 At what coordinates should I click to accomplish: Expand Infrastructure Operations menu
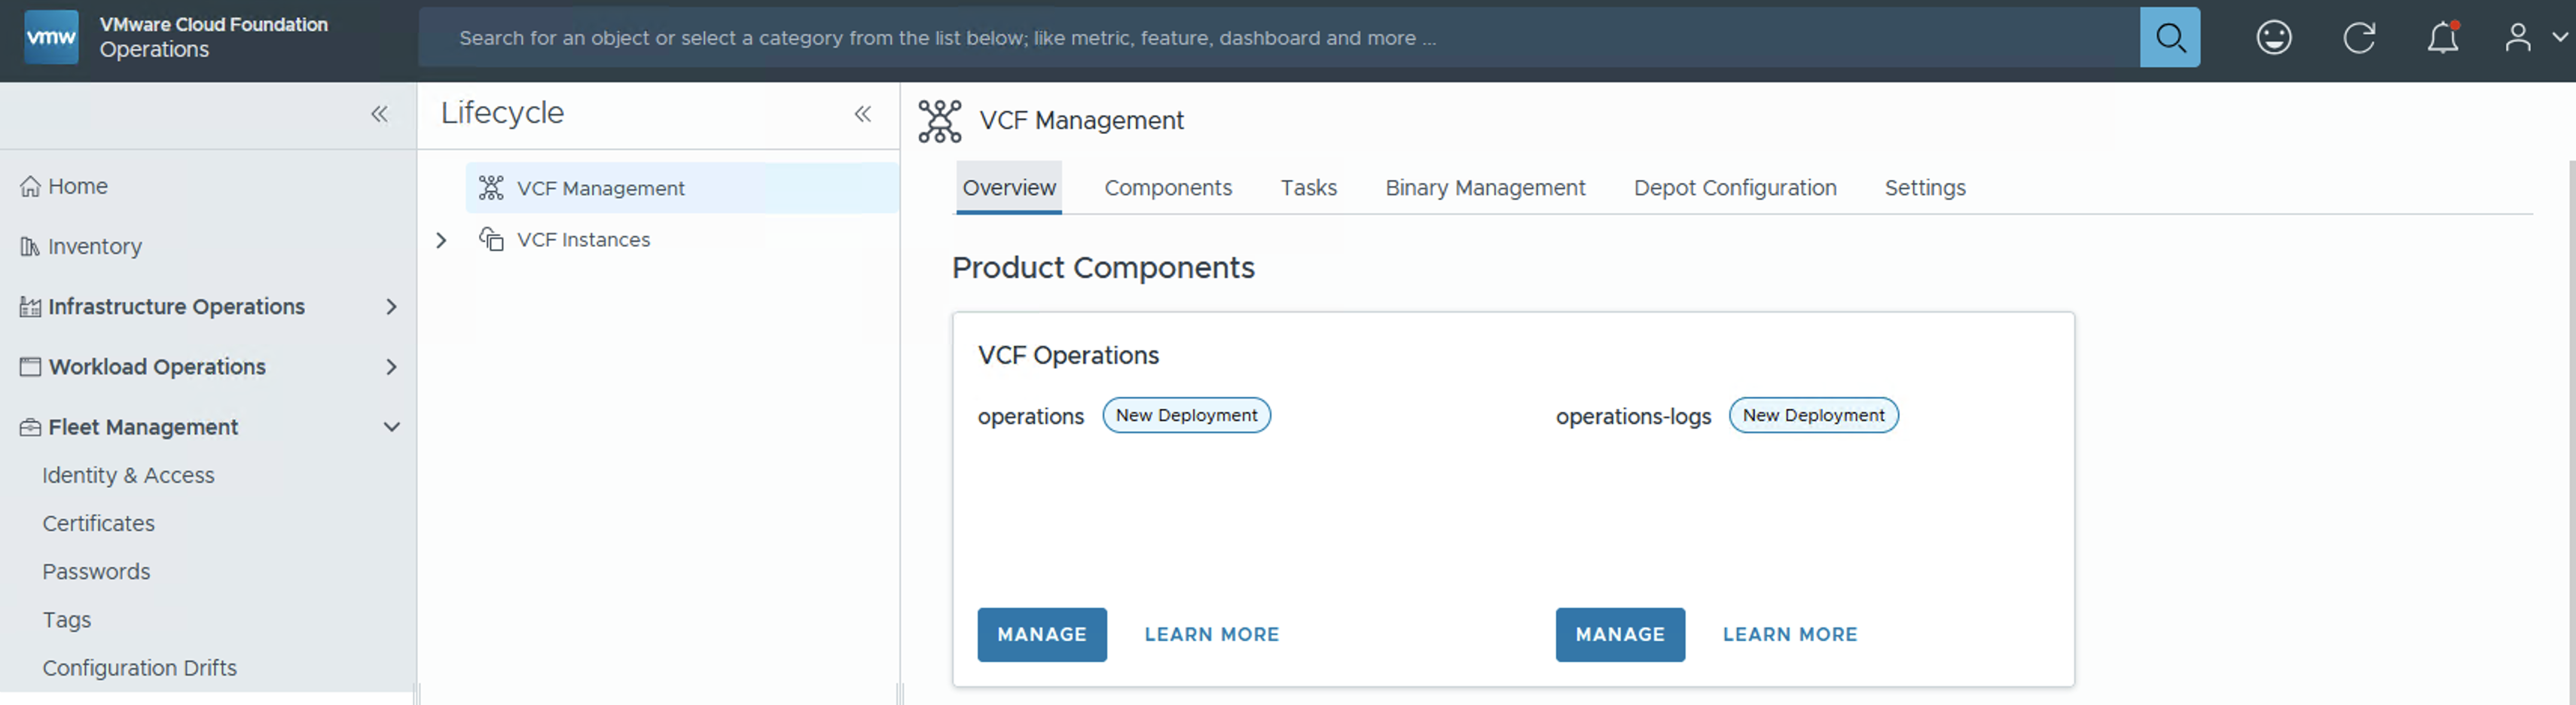pos(391,307)
